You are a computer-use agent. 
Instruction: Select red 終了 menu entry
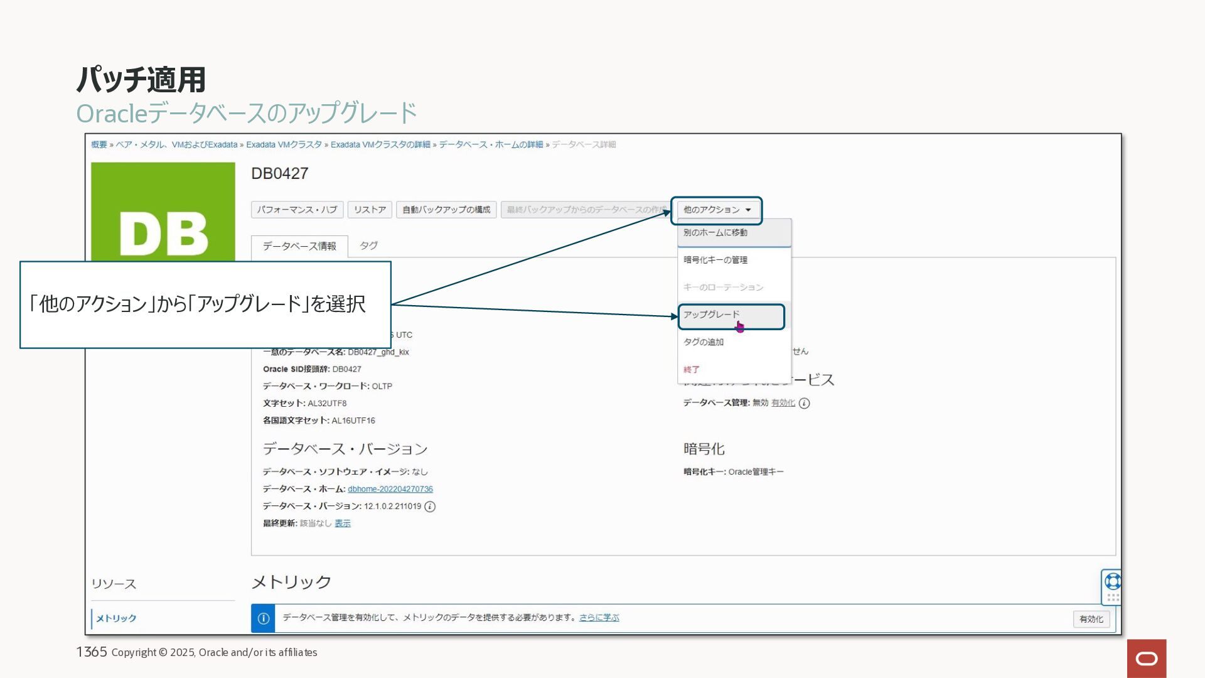692,370
